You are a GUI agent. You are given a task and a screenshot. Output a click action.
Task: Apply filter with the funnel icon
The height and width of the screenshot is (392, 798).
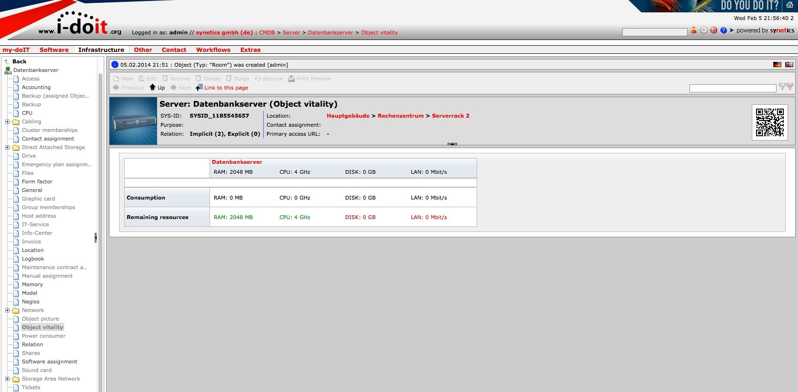pos(782,87)
